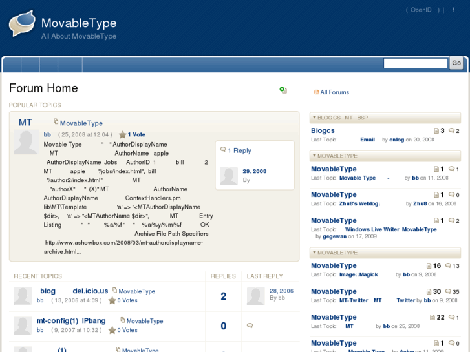Click the star icon in the mt-config(1) IPbang row
The image size is (470, 352).
click(112, 330)
